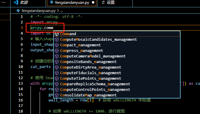The height and width of the screenshot is (114, 200).
Task: Click cube icon beside ComputeCameraModel_management
Action: tap(57, 56)
